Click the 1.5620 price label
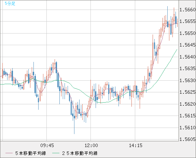Screen dimensions: 196x158 point(187,104)
